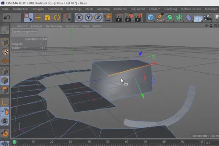Select the Live Selection tool
The image size is (219, 146).
point(28,18)
